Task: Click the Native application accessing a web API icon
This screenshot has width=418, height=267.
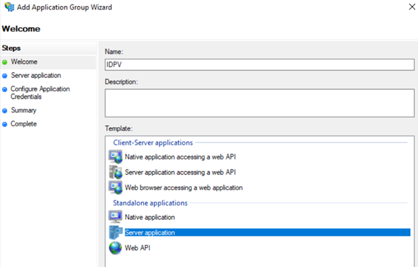Action: click(x=115, y=157)
